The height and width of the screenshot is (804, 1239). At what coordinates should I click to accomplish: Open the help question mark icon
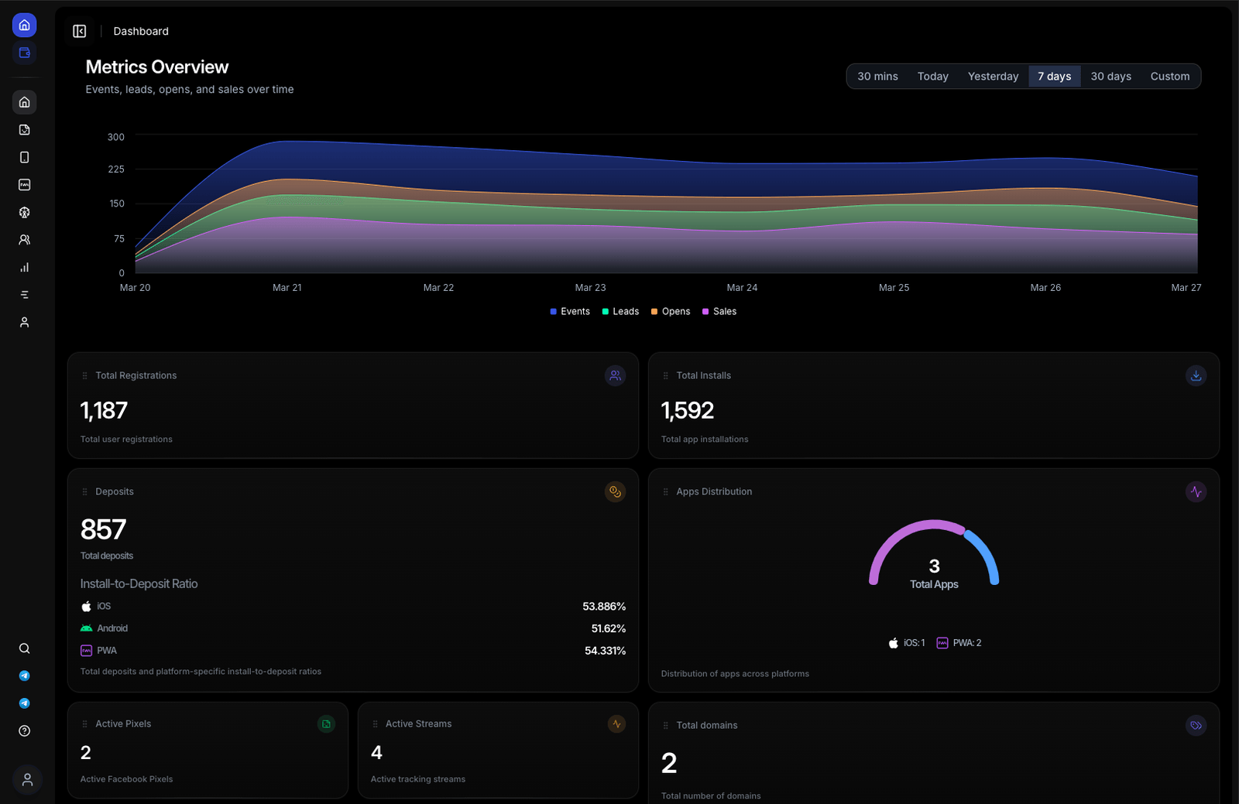point(25,731)
